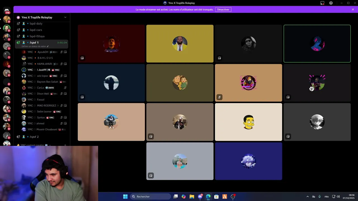Image resolution: width=358 pixels, height=201 pixels.
Task: Focus the beige tile with man on car
Action: (111, 122)
